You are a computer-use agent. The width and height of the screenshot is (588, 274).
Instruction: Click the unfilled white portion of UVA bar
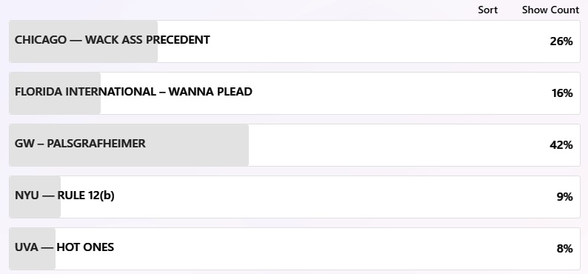pos(317,249)
